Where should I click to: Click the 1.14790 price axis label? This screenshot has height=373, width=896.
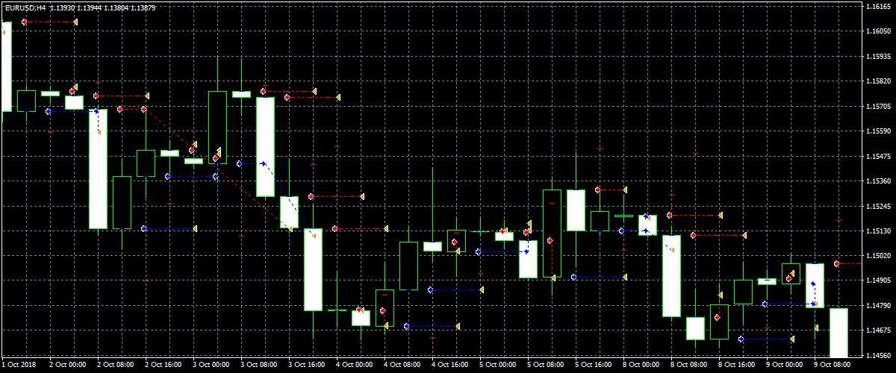pos(880,305)
